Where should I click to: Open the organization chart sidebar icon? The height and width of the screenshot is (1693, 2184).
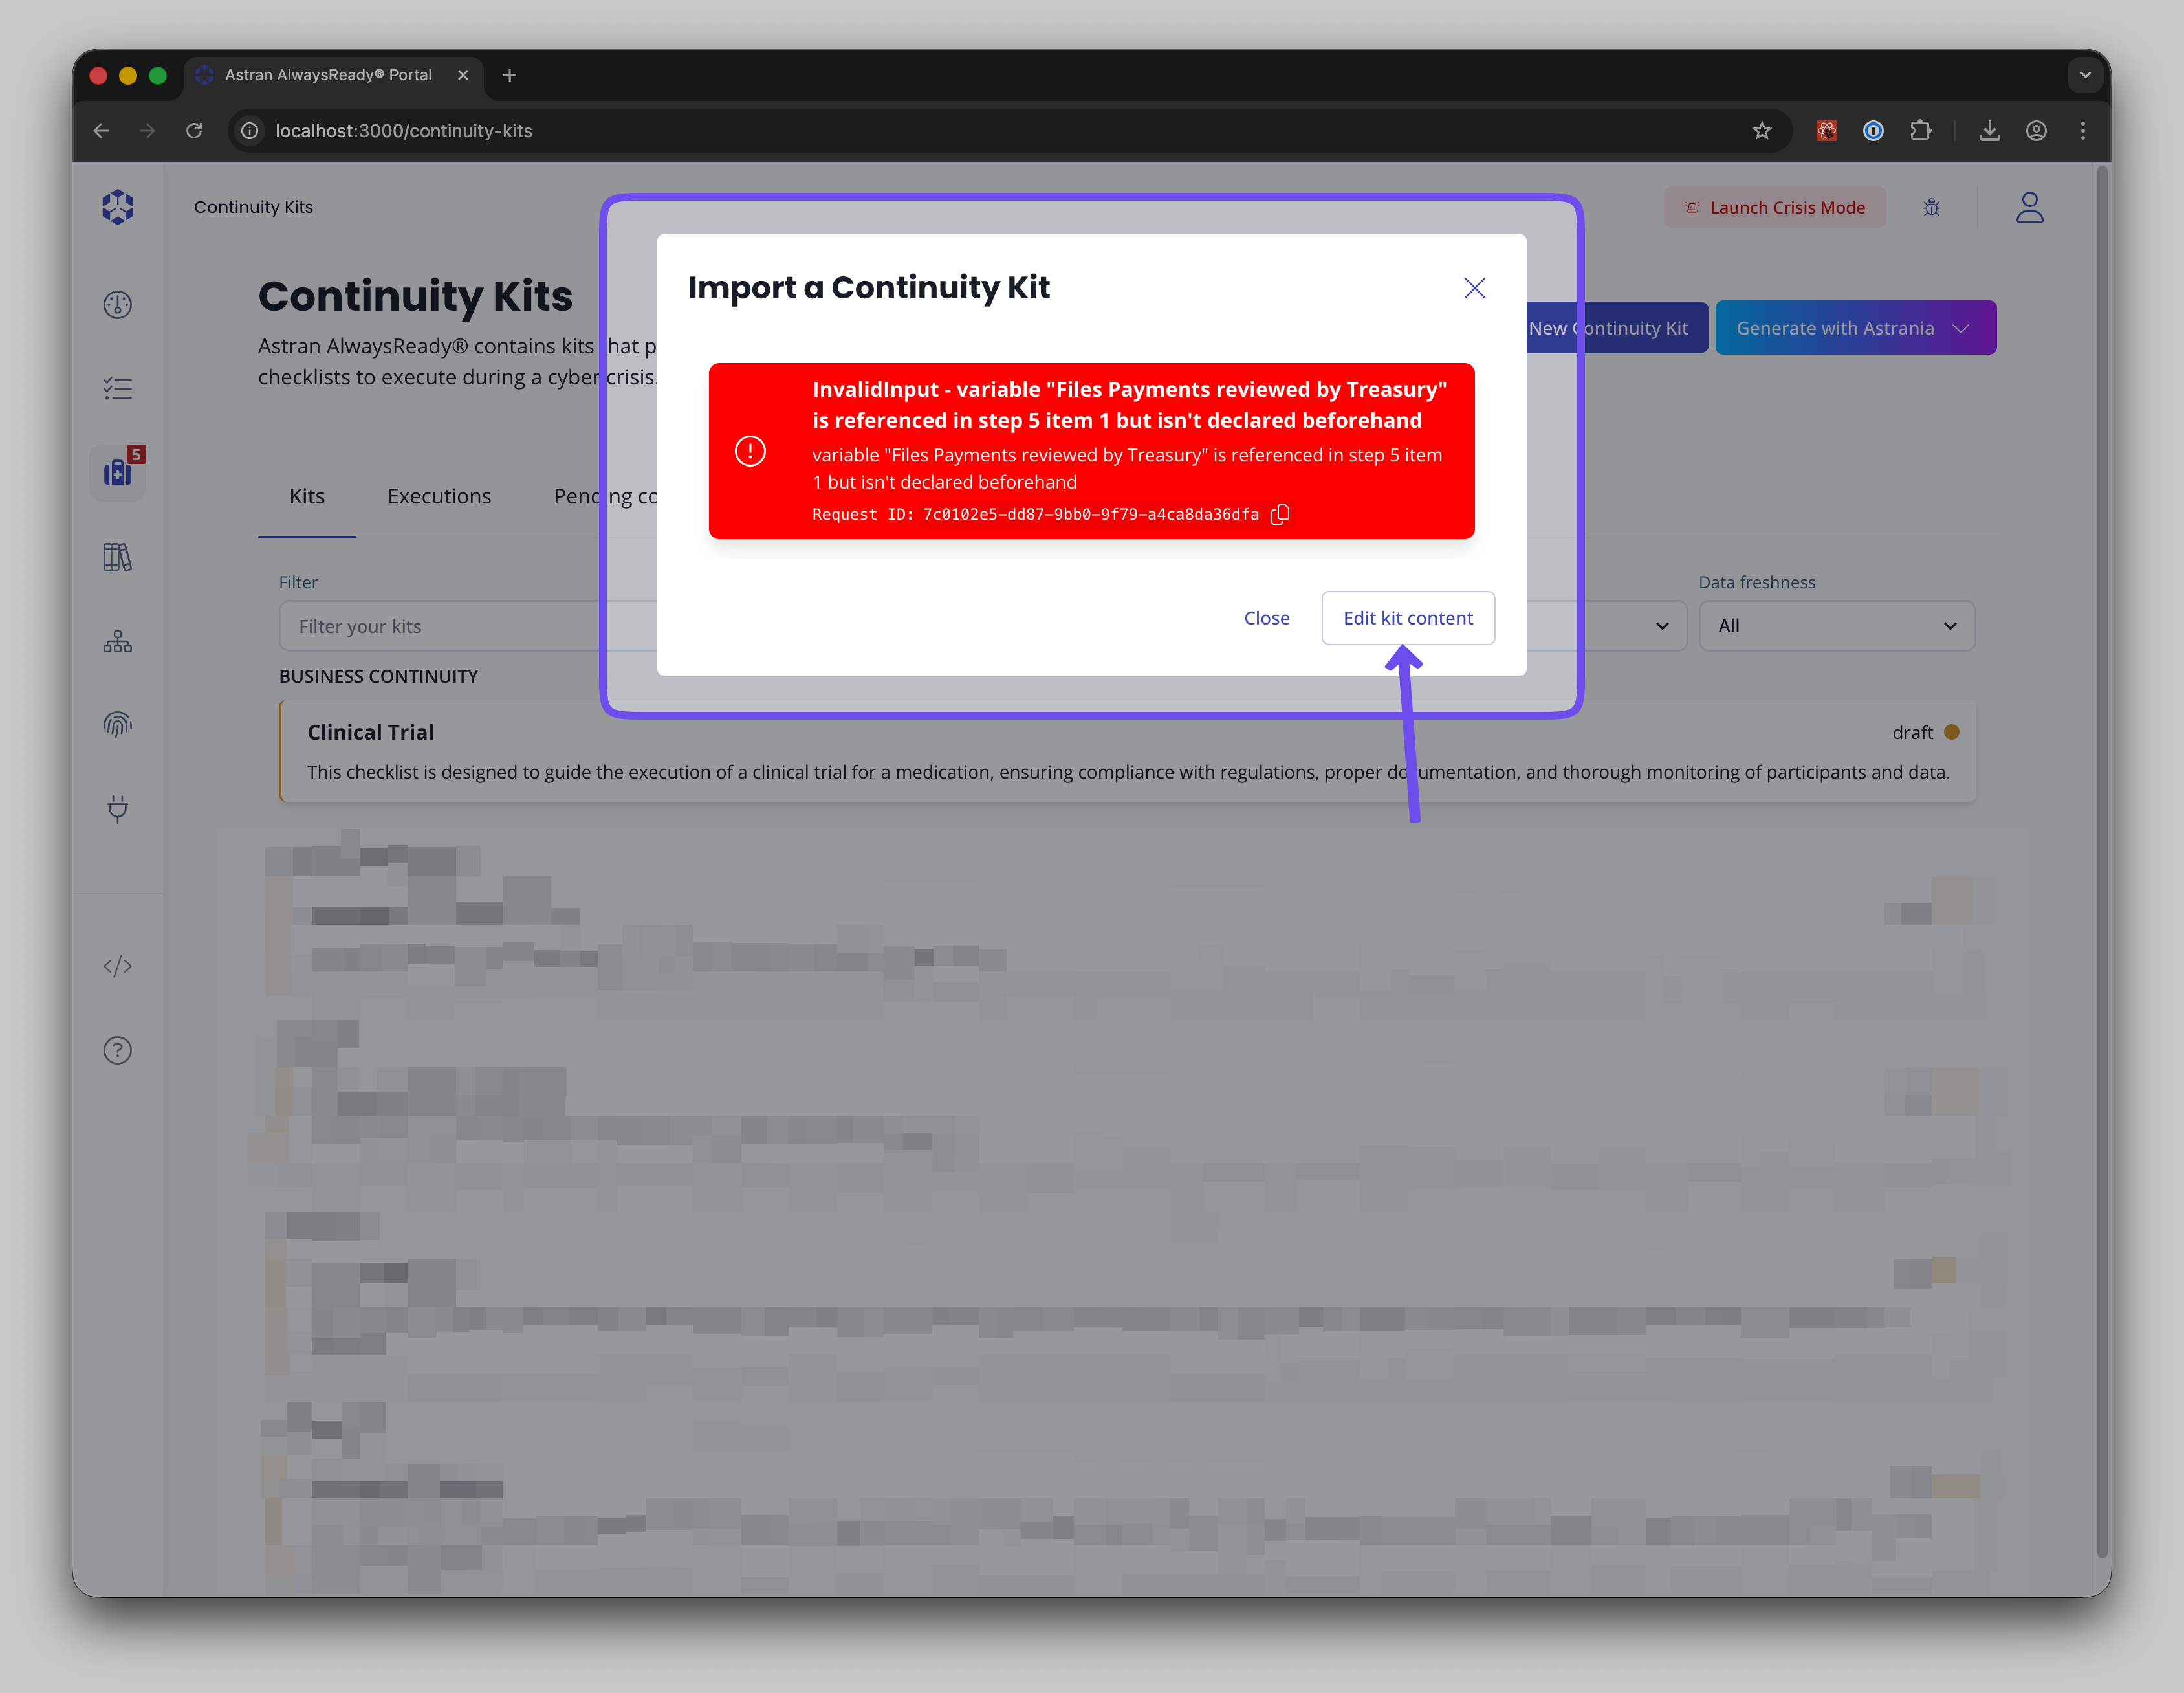(118, 641)
